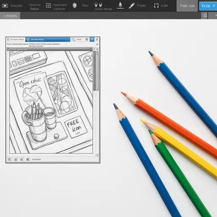Click the capture camera icon in toolbar
The image size is (217, 217).
(48, 6)
